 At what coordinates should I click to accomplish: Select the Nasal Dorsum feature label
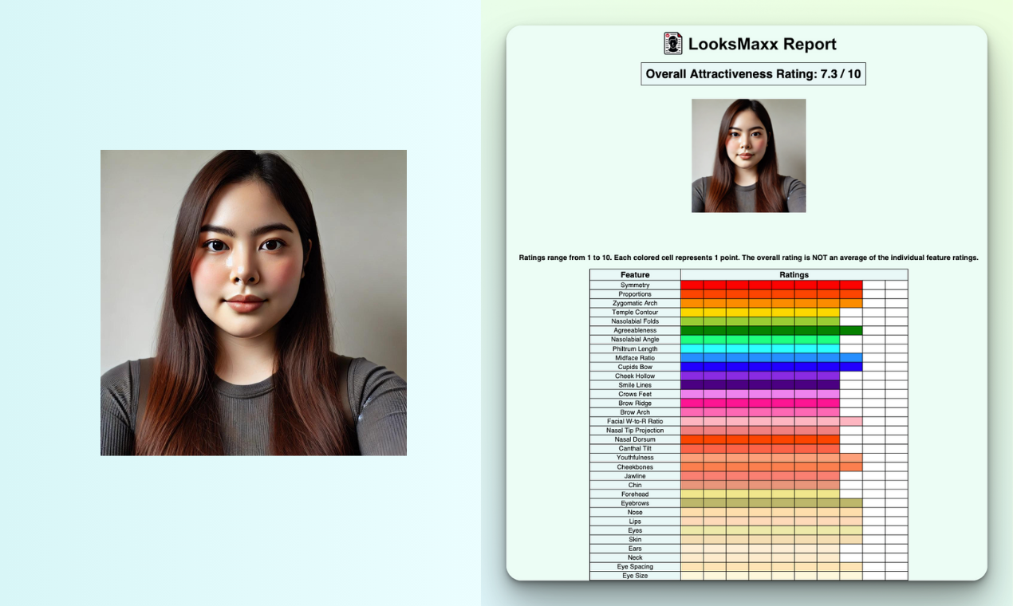tap(635, 439)
